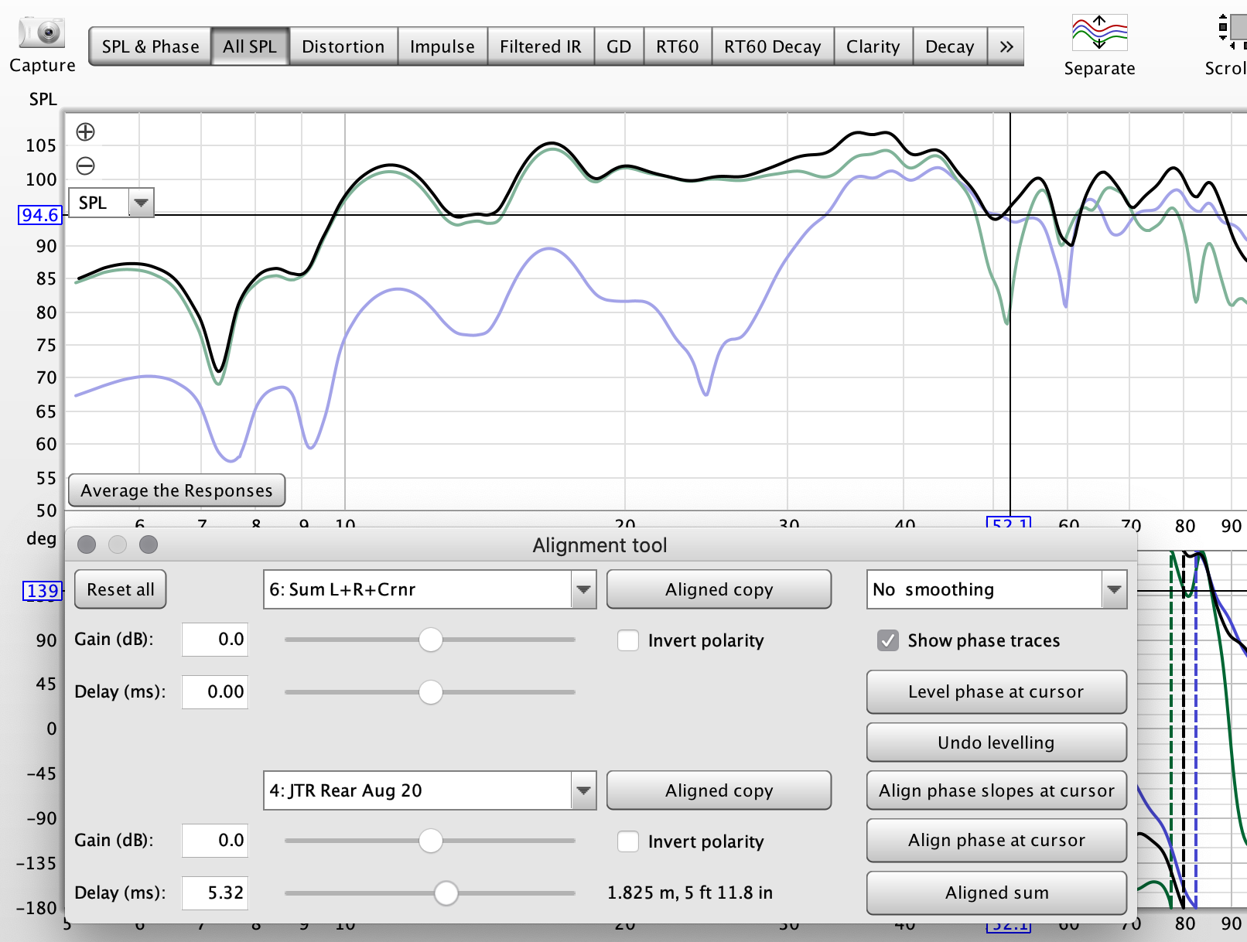Viewport: 1247px width, 942px height.
Task: Click the Delay field showing 5.32
Action: 215,893
